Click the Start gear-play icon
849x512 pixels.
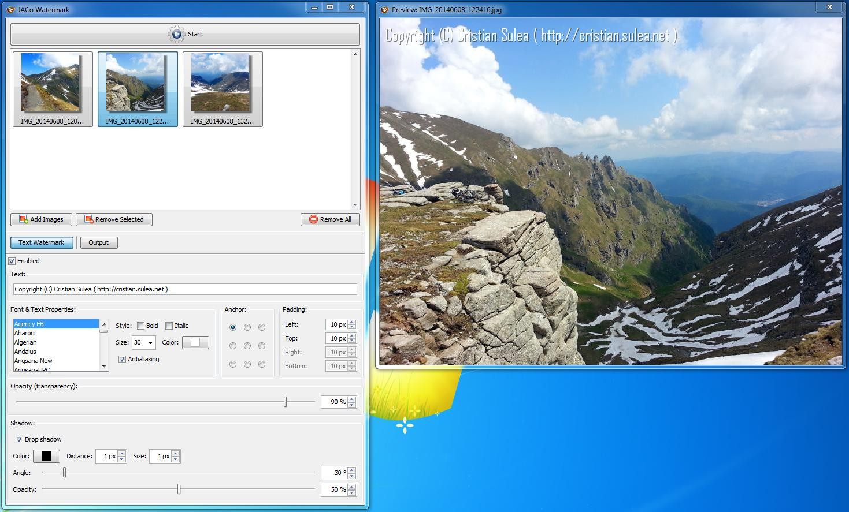click(x=176, y=34)
